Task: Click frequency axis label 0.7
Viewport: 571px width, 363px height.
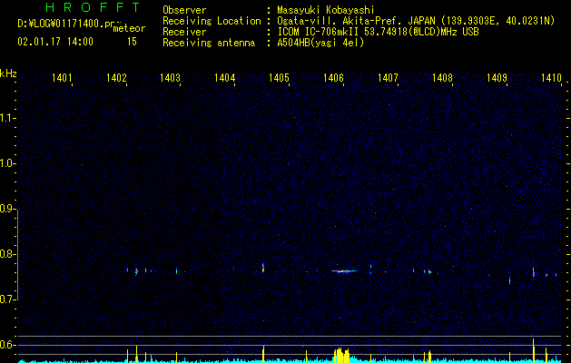Action: pyautogui.click(x=7, y=299)
